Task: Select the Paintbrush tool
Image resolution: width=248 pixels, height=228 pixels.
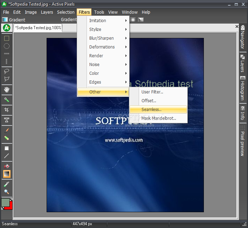Action: pos(7,130)
